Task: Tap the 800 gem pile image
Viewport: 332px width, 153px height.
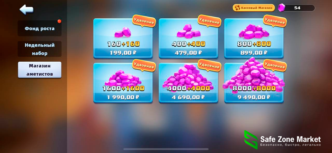Action: (254, 32)
